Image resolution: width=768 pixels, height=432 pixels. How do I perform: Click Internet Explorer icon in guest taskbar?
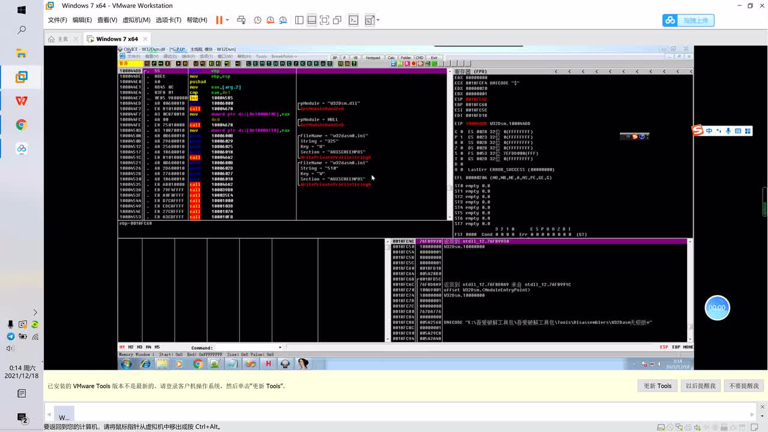click(x=145, y=364)
